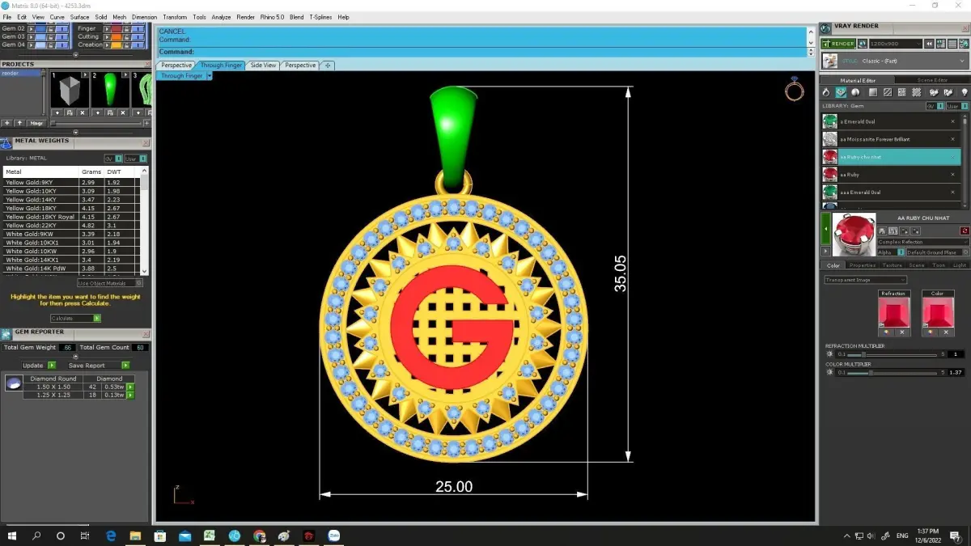Open the material Texture tab
This screenshot has height=546, width=971.
coord(892,265)
